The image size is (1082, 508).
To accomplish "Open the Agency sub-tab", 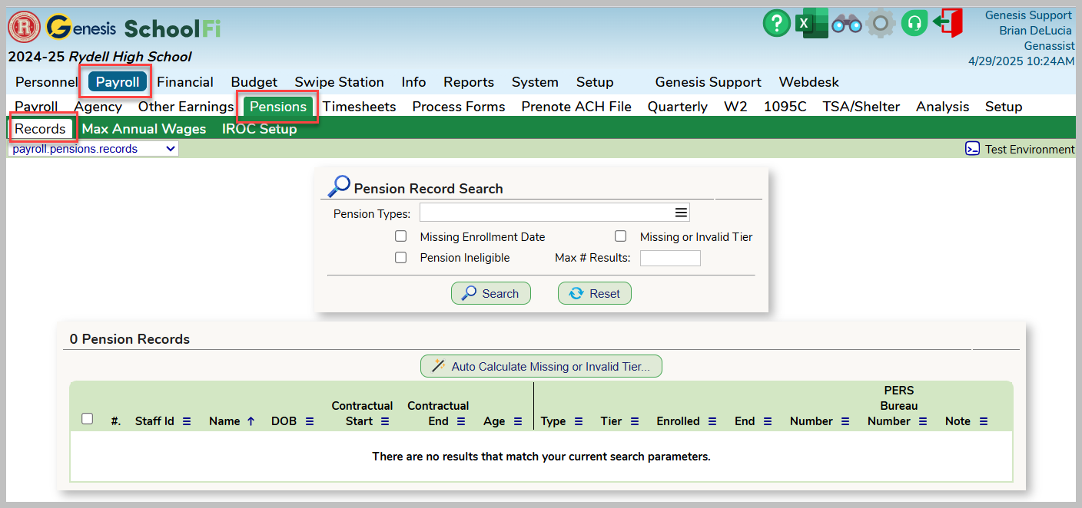I will pyautogui.click(x=98, y=107).
